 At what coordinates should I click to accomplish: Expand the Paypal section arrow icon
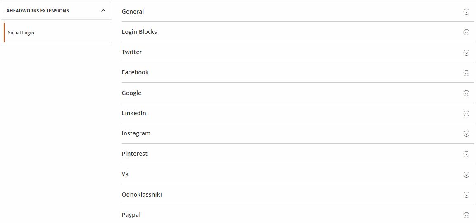pyautogui.click(x=466, y=215)
